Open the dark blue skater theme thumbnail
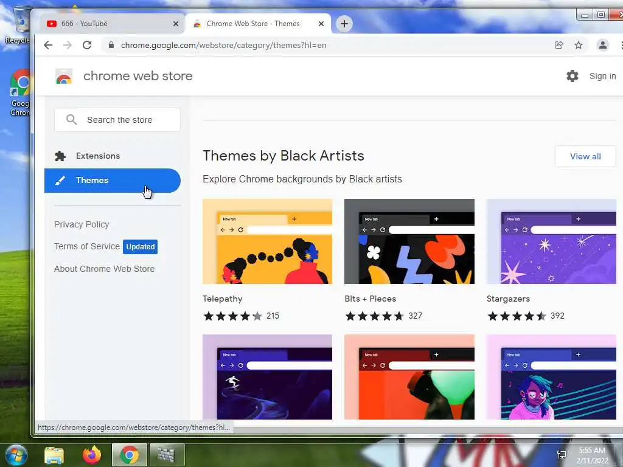The height and width of the screenshot is (467, 623). [x=268, y=377]
